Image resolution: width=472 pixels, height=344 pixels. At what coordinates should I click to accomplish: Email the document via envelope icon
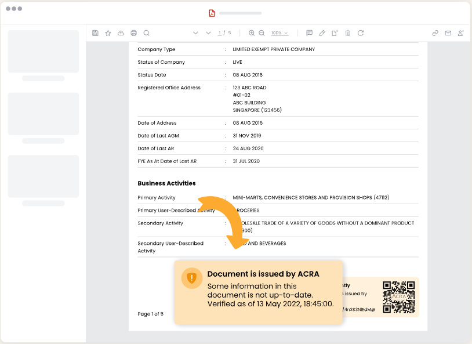pos(448,33)
